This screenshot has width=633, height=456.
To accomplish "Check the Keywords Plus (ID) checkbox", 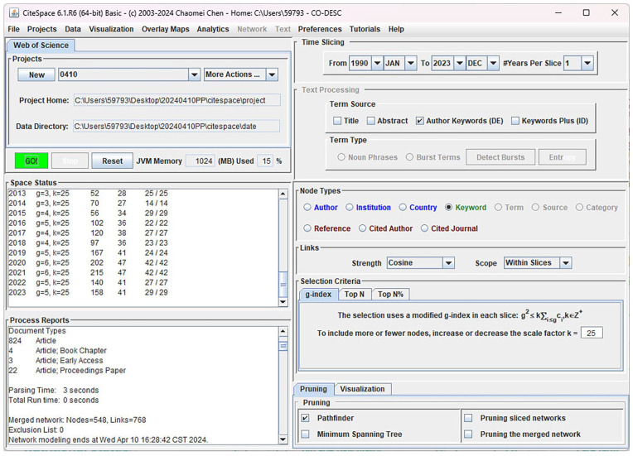I will [515, 121].
